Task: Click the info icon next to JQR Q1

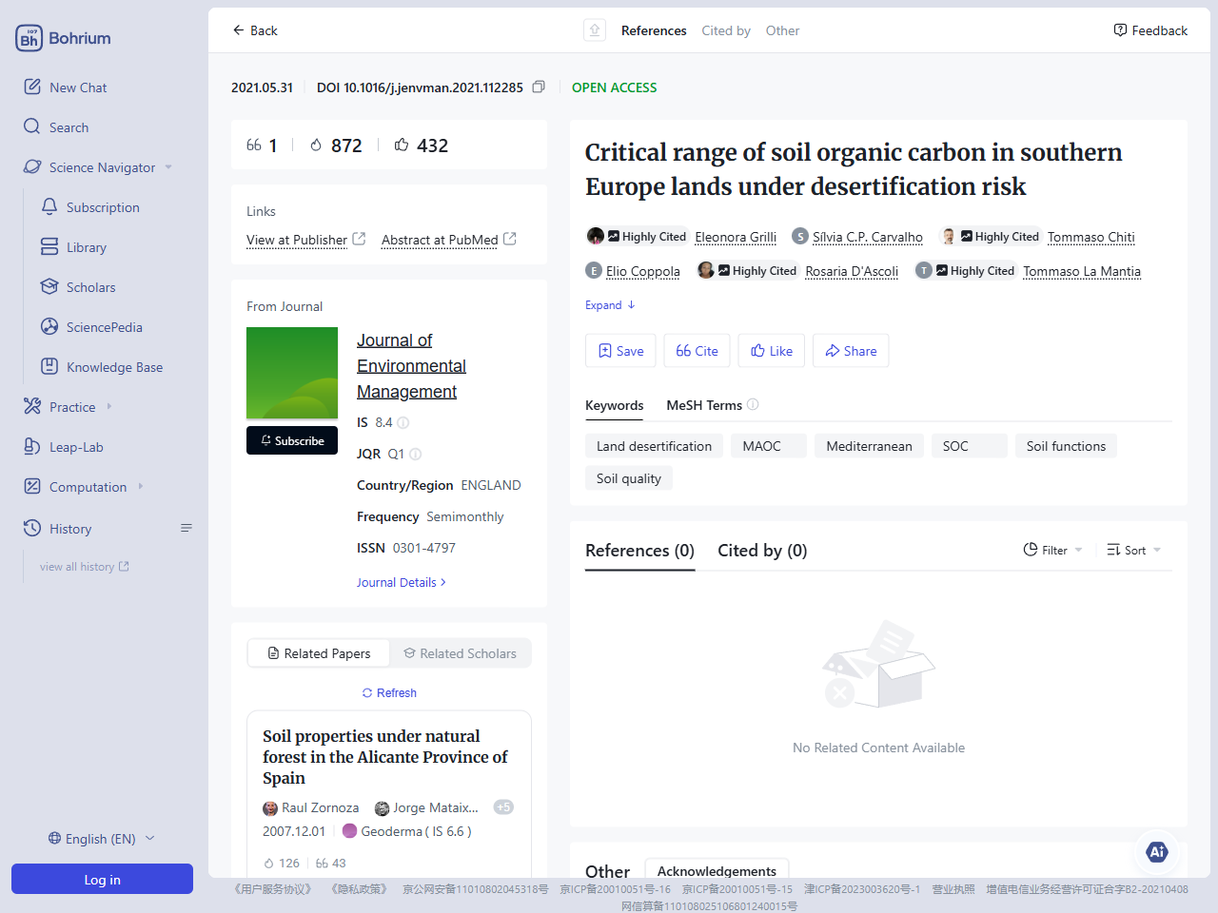Action: 415,454
